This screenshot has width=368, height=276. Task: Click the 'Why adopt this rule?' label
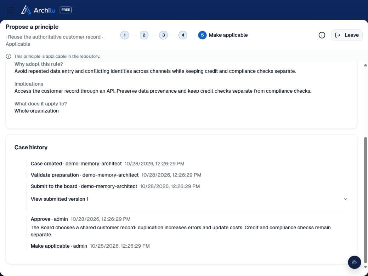[39, 64]
